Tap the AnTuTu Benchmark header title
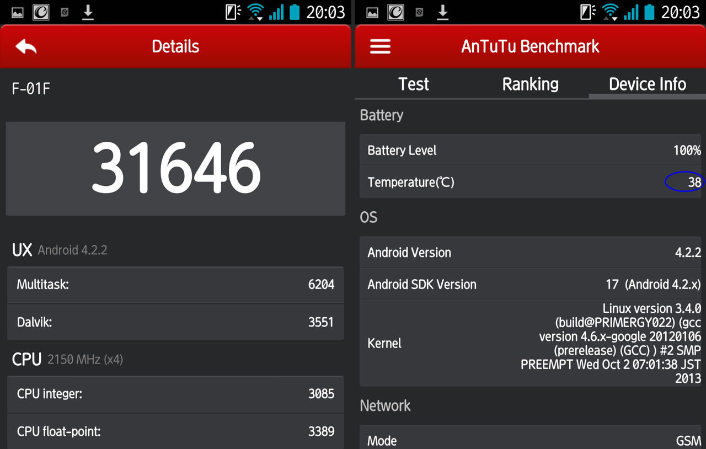 pos(530,46)
